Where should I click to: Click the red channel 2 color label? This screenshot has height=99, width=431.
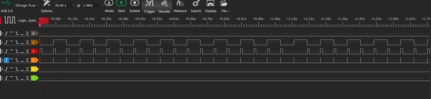click(35, 51)
